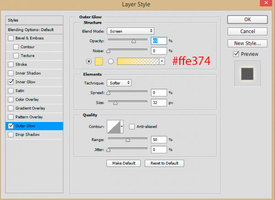
Task: Open the Stroke settings row
Action: point(34,65)
